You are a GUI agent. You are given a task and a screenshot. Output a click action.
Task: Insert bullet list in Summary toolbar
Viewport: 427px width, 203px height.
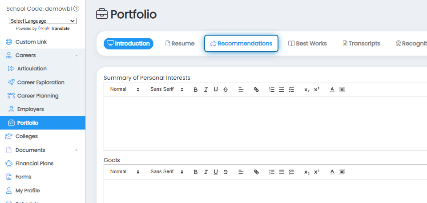click(282, 89)
